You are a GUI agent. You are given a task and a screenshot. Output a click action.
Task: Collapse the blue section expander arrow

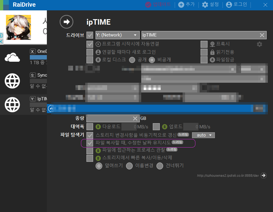51,109
